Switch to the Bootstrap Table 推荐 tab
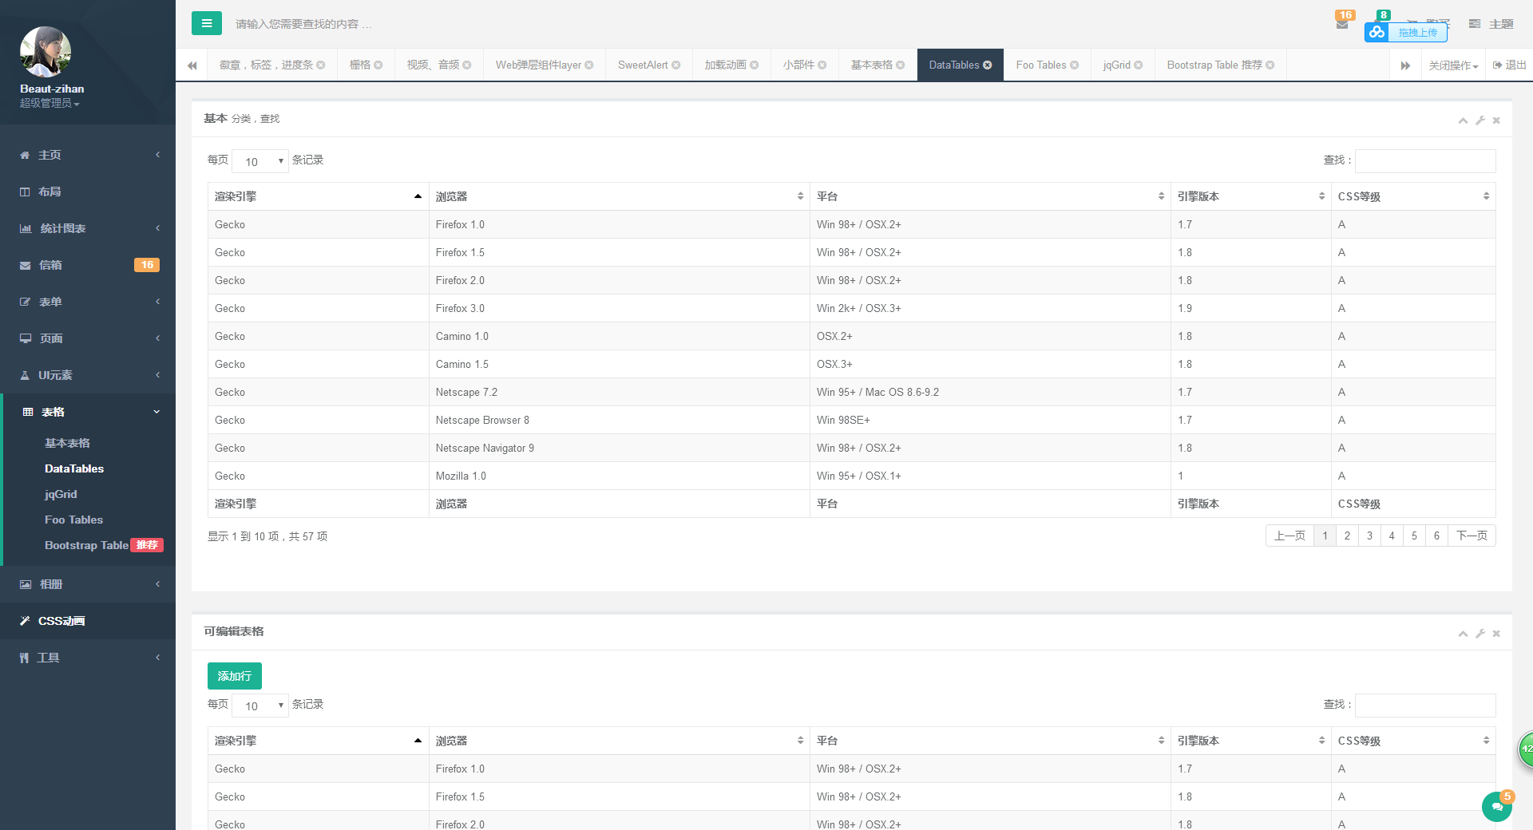The width and height of the screenshot is (1533, 830). 1220,65
